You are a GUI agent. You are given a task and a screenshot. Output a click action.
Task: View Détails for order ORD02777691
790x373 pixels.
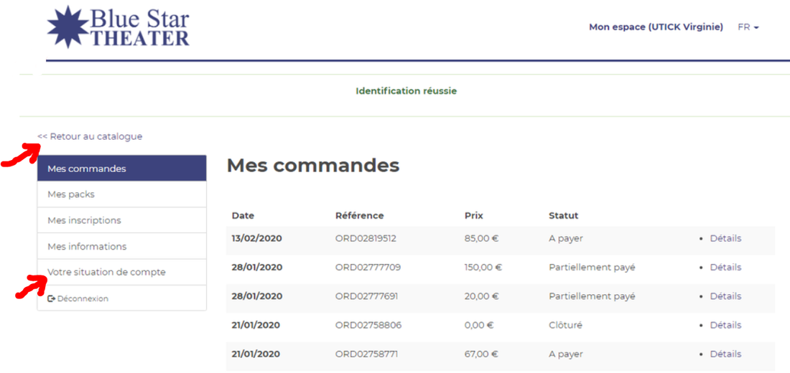click(x=725, y=296)
